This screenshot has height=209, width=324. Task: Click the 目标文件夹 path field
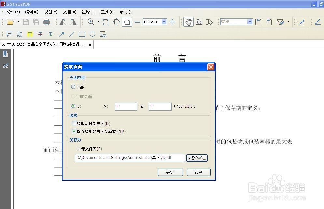click(130, 158)
